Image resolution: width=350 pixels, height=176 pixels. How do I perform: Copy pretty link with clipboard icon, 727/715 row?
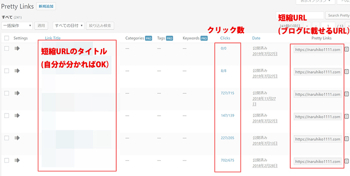(346, 94)
